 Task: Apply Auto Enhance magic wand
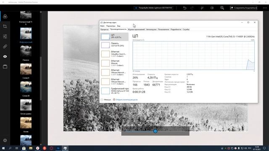202,8
